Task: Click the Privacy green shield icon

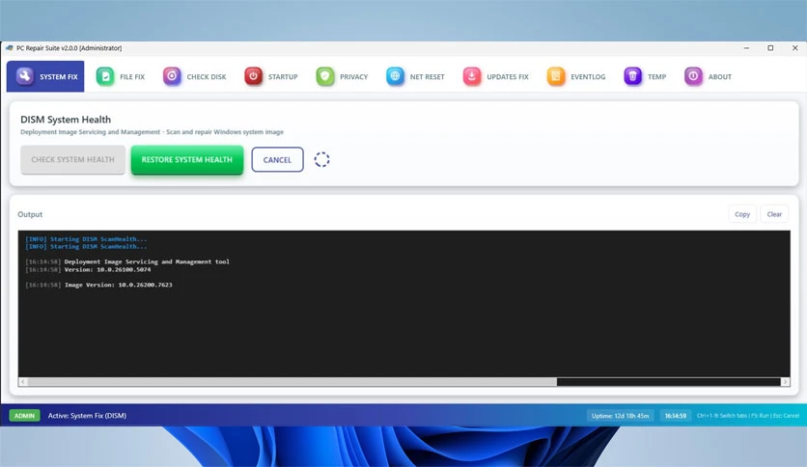Action: coord(324,76)
